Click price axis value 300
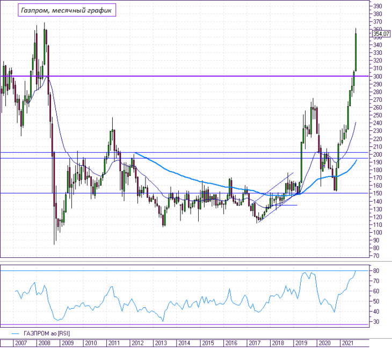The image size is (392, 348). tap(378, 76)
